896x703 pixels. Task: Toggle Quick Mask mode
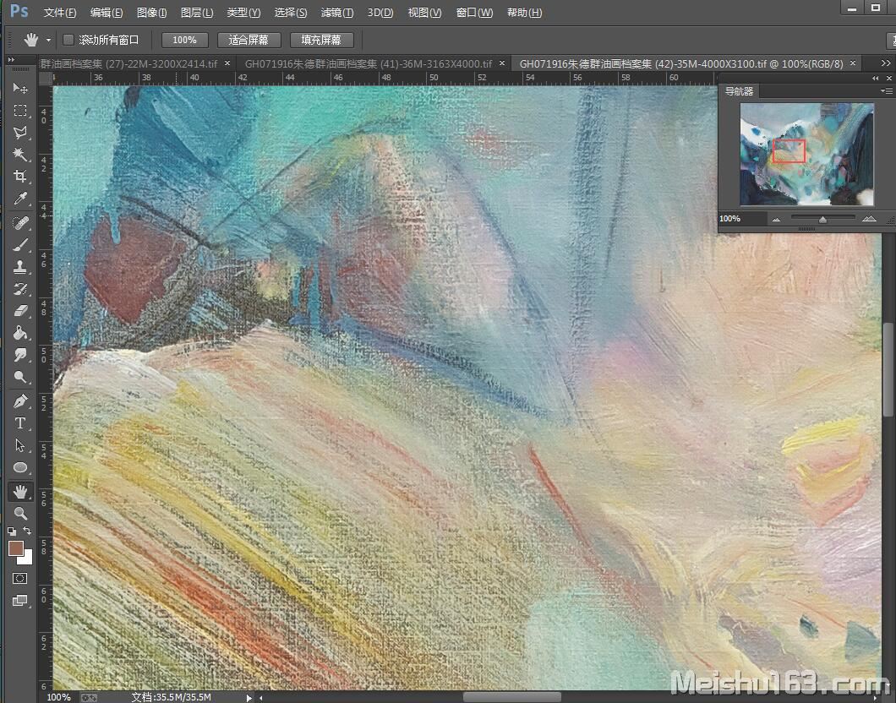pos(20,579)
